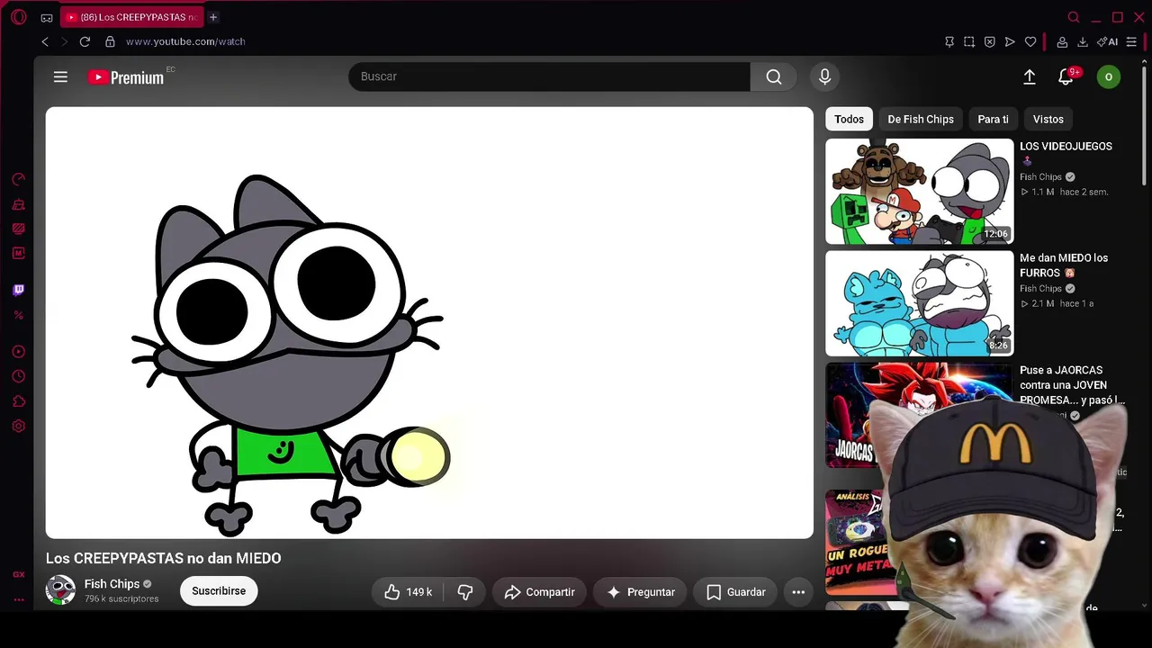This screenshot has width=1152, height=648.
Task: Open the GX Cleaner sidebar icon
Action: point(18,204)
